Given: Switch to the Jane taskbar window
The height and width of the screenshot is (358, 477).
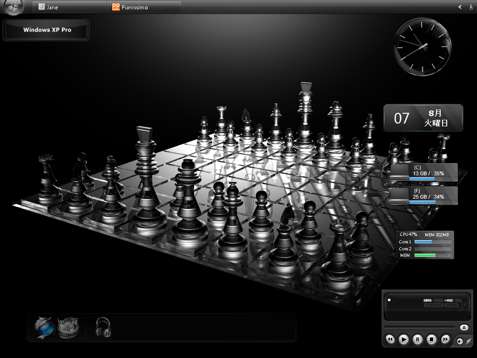Looking at the screenshot, I should 69,7.
